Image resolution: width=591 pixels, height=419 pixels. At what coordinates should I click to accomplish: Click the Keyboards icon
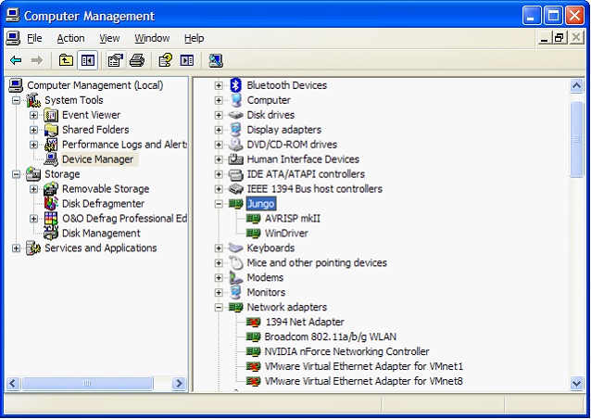[235, 248]
